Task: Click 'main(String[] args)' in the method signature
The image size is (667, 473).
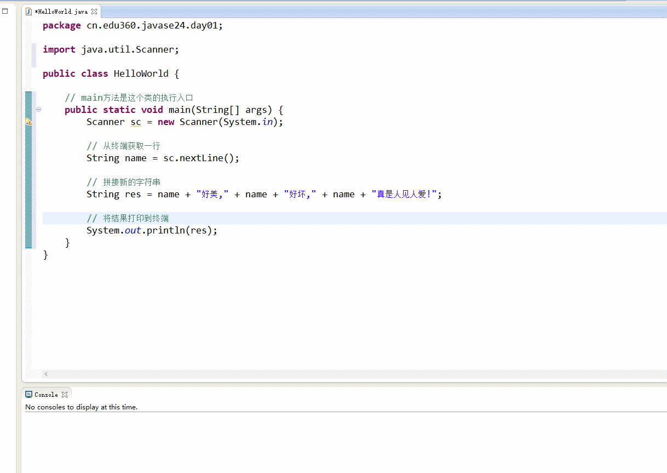Action: [x=221, y=110]
